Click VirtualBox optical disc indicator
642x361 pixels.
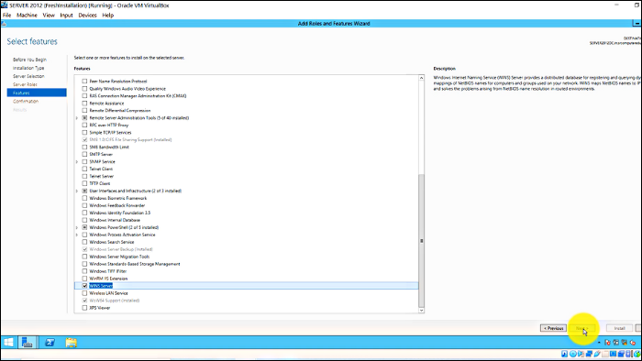click(x=573, y=354)
